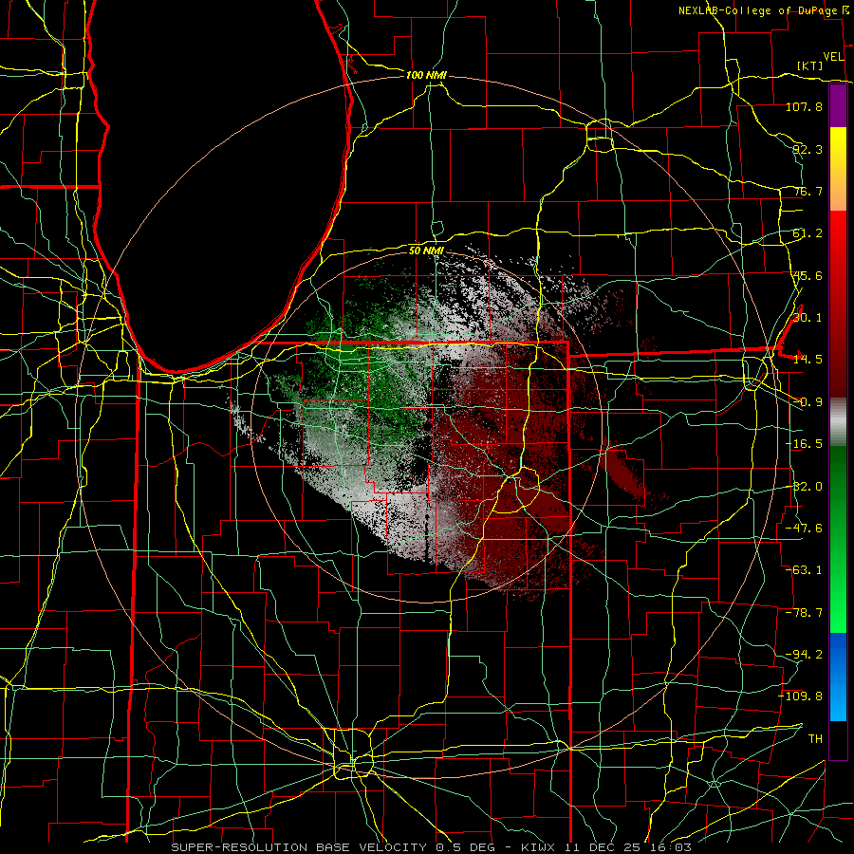Click the 50 NMI range ring label
This screenshot has width=854, height=854.
pos(426,251)
